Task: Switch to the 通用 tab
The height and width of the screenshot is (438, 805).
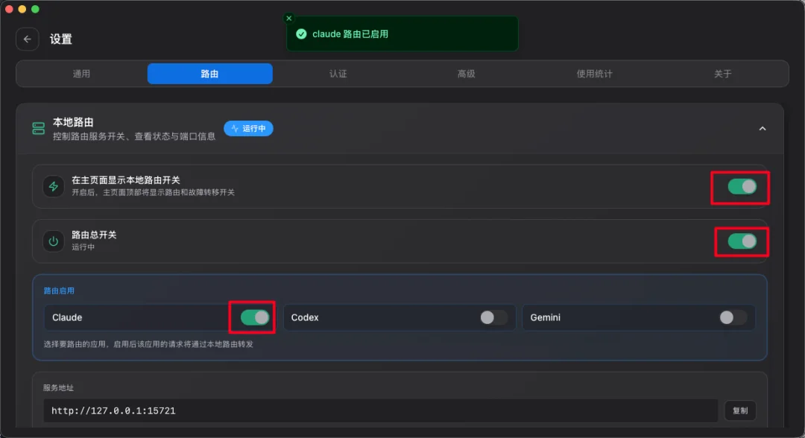Action: (82, 73)
